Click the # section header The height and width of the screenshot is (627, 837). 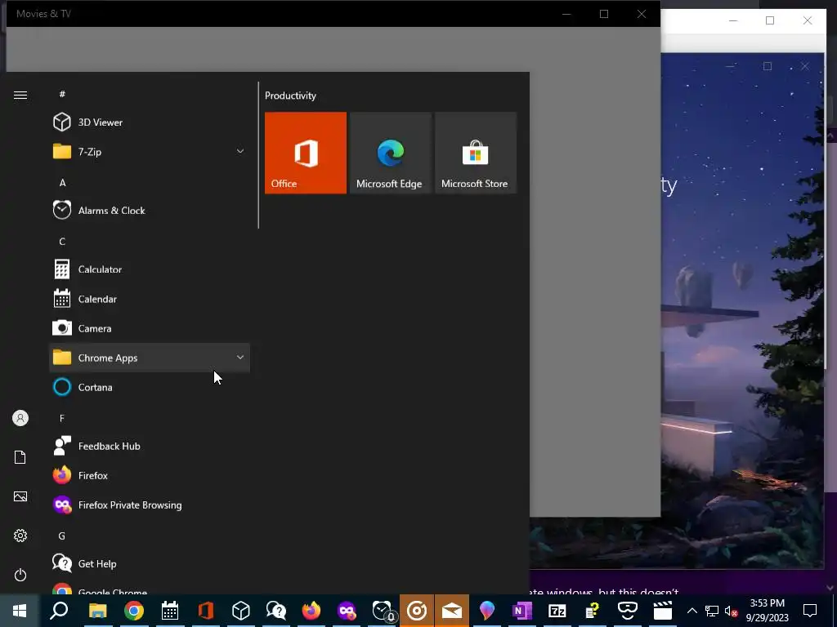pyautogui.click(x=62, y=94)
